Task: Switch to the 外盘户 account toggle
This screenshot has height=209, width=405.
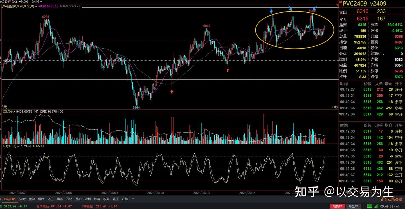Action: pos(353,206)
